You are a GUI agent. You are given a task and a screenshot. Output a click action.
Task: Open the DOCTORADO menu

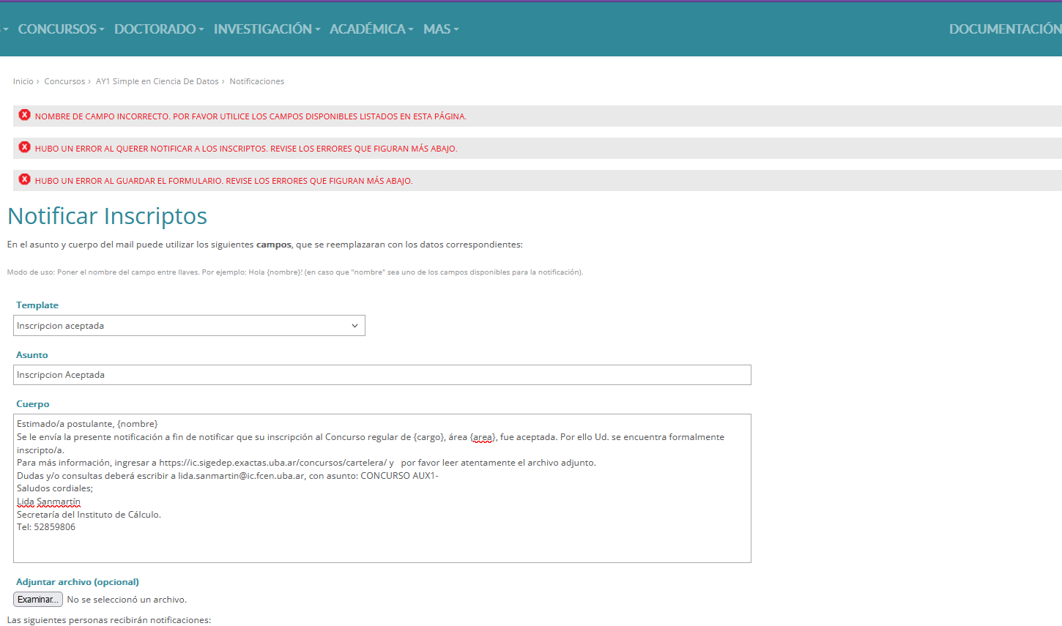pyautogui.click(x=159, y=29)
